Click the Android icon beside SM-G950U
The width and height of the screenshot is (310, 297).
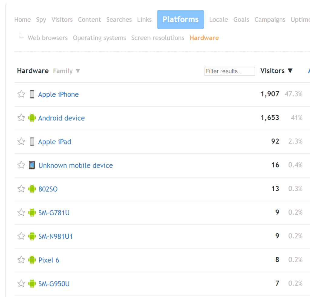coord(32,283)
